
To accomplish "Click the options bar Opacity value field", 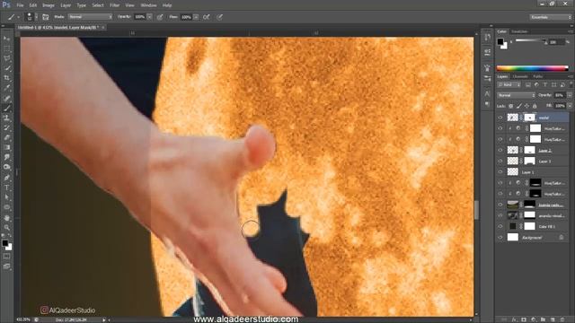I will click(x=140, y=17).
